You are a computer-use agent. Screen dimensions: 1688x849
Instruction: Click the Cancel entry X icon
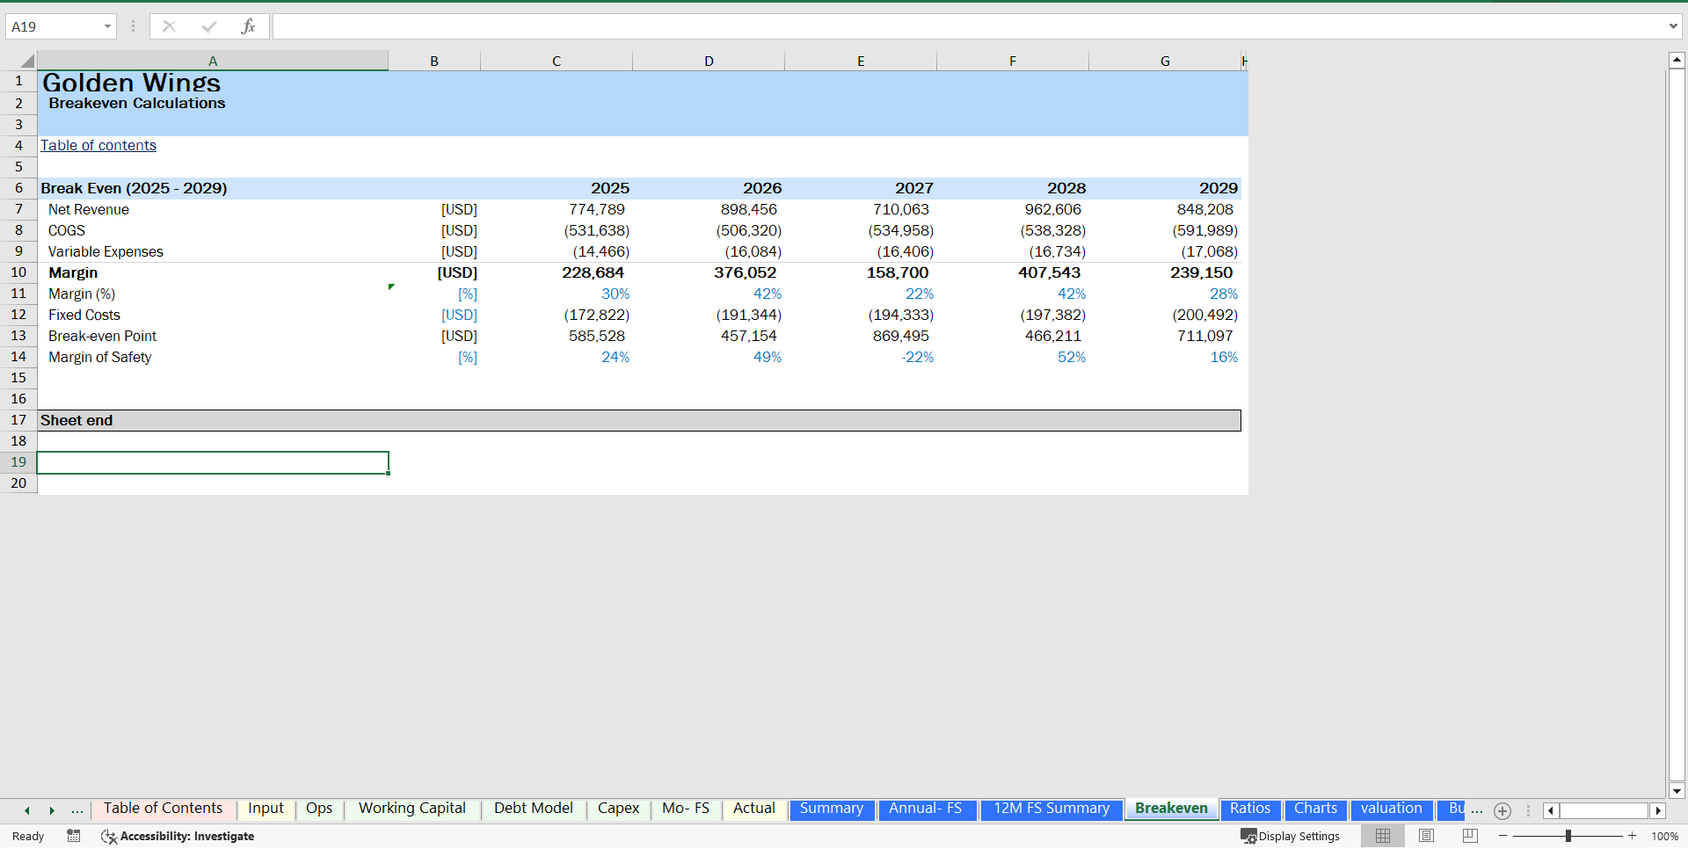[169, 26]
